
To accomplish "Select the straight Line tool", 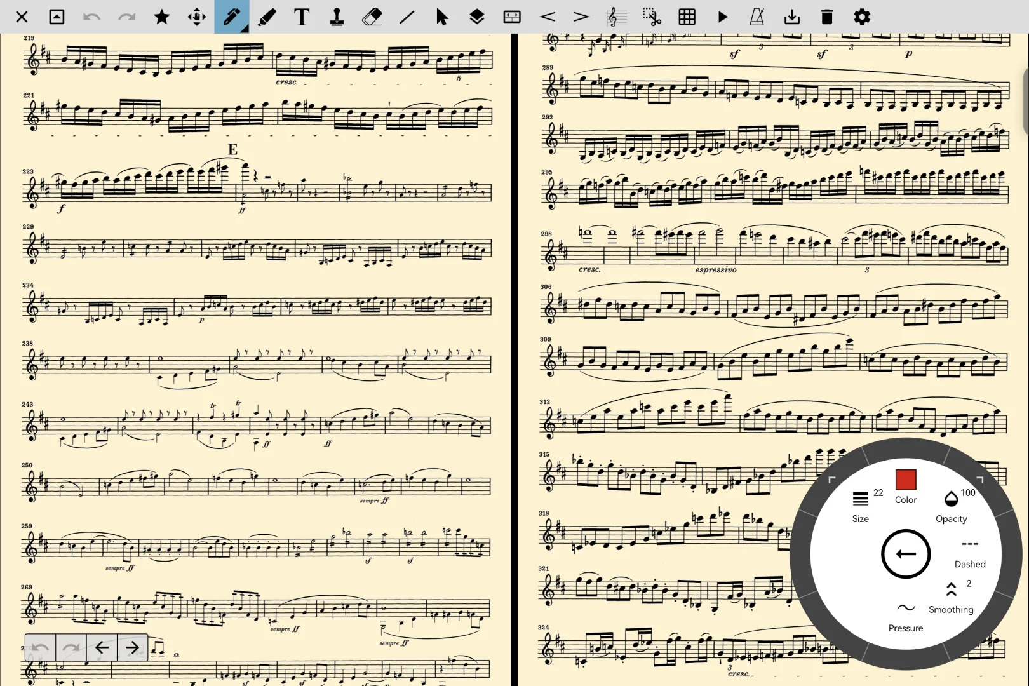I will click(407, 17).
